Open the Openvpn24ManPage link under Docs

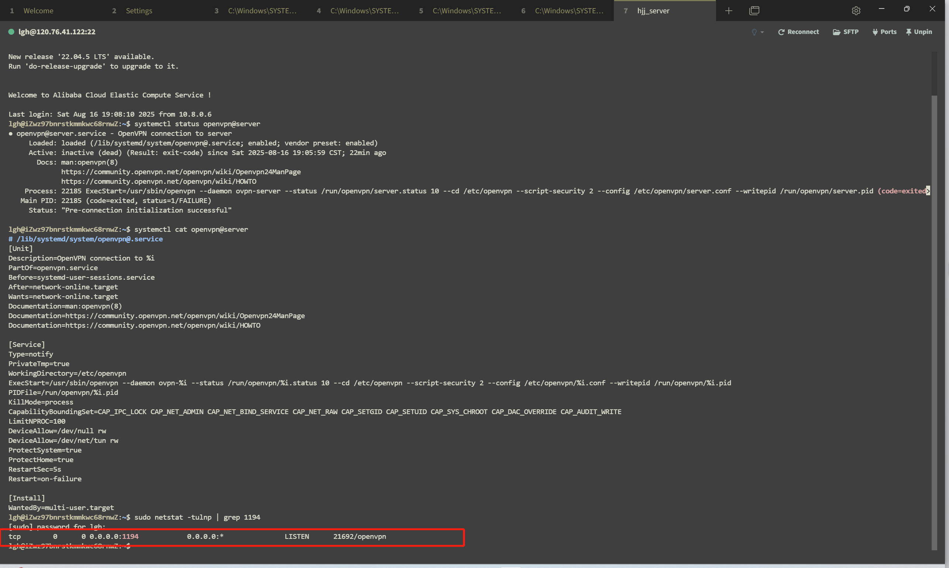181,172
